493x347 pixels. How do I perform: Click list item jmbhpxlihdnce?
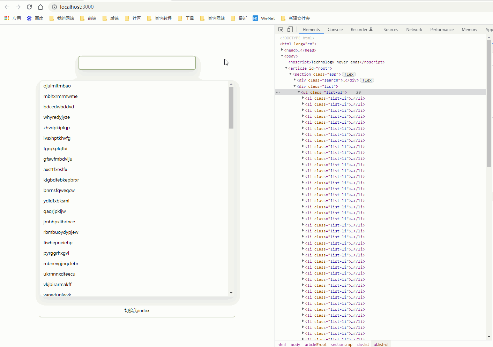(x=59, y=222)
